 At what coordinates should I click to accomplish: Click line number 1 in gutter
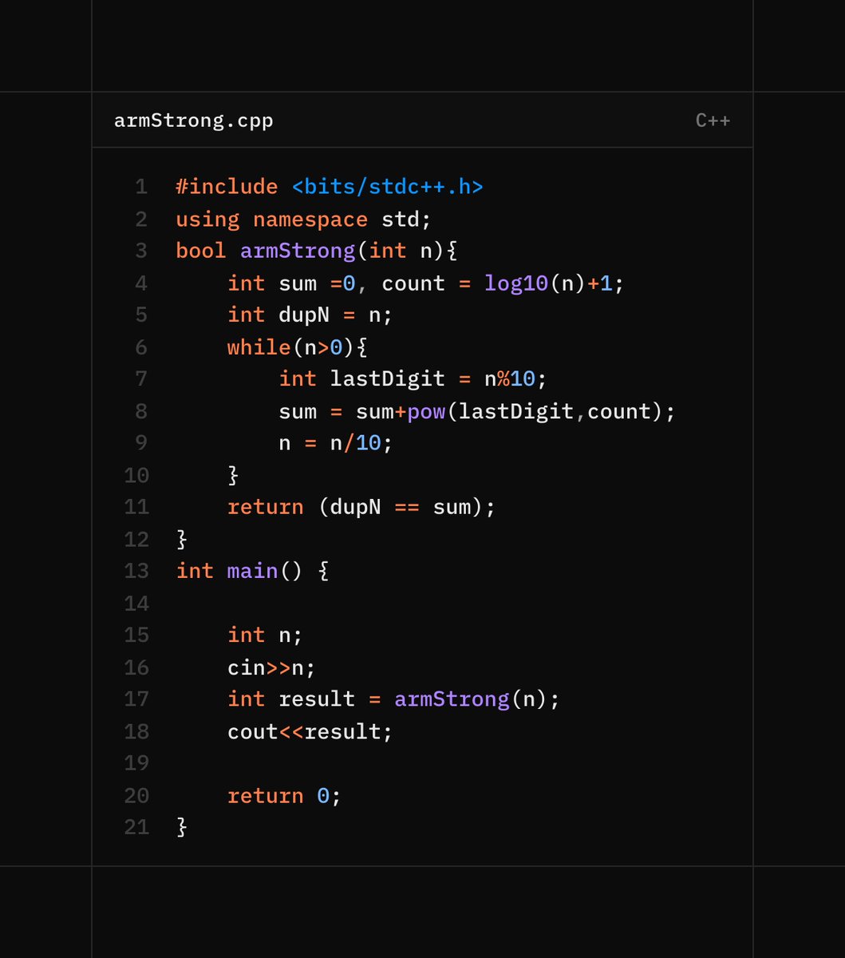[x=141, y=187]
